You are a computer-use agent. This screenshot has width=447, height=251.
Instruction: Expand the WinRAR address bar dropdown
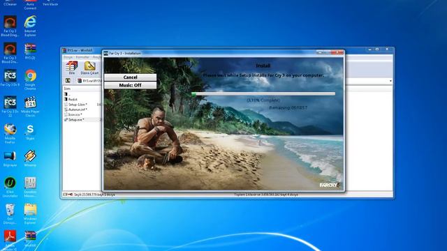point(390,81)
